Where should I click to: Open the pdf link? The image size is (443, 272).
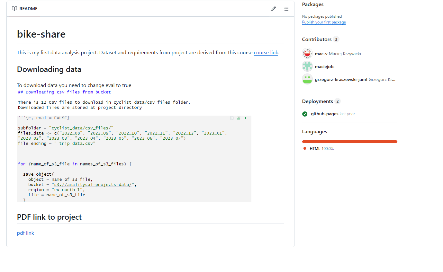(25, 233)
